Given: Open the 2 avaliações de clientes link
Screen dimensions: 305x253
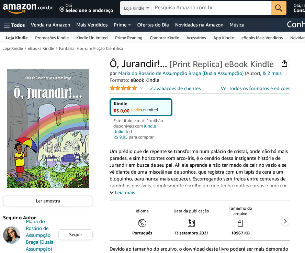Looking at the screenshot, I should coord(175,88).
